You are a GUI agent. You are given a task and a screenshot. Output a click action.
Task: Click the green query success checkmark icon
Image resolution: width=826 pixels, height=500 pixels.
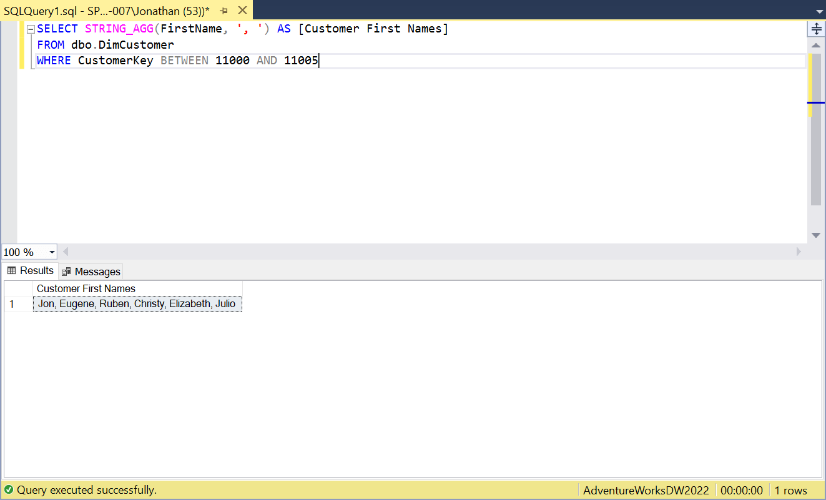coord(9,490)
